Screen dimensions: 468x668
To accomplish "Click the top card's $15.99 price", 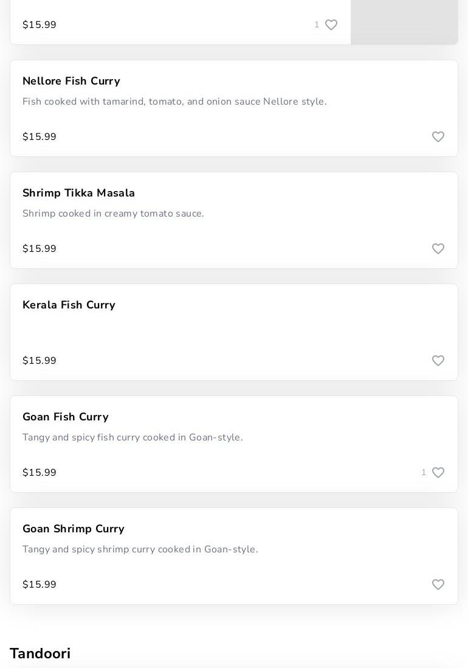I will point(40,25).
